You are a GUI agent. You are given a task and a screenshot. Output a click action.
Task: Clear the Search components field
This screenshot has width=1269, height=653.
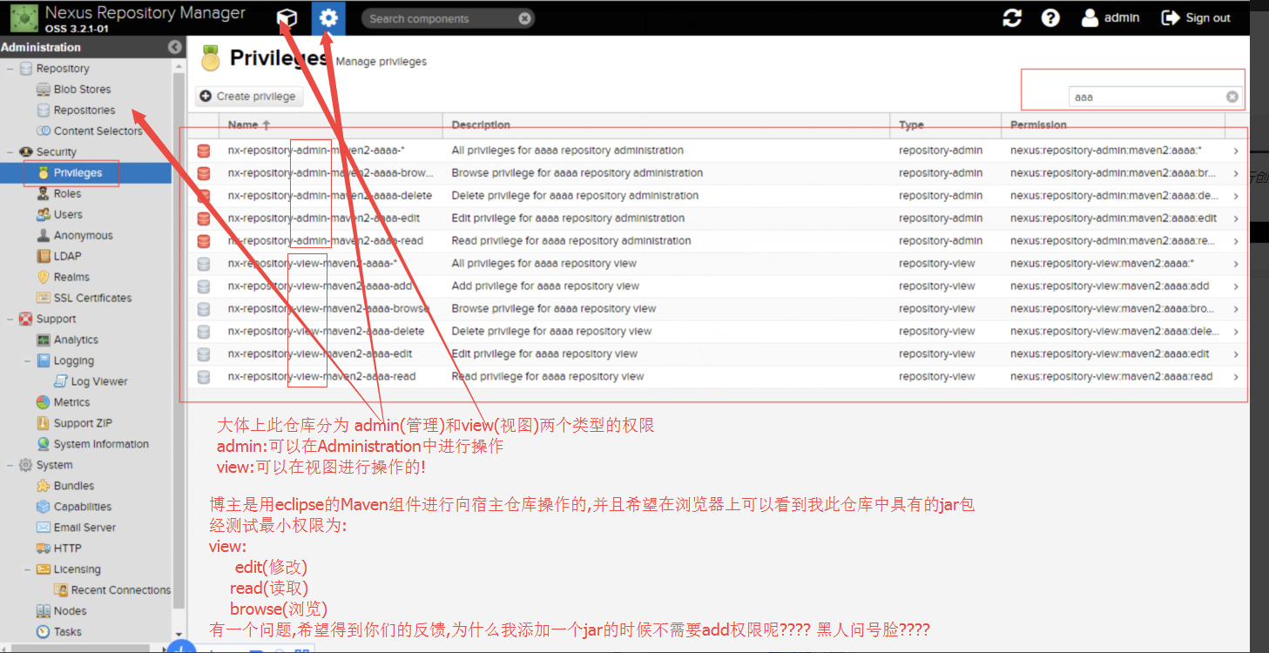coord(524,18)
